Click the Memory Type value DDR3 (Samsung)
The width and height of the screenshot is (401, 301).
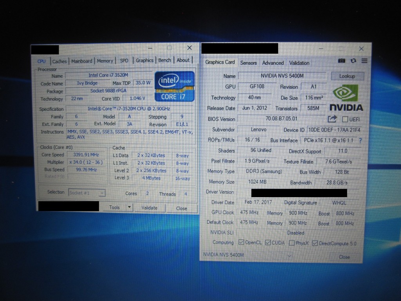click(264, 171)
